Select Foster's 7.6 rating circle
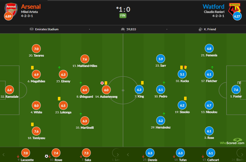This screenshot has height=162, width=246. click(x=236, y=90)
